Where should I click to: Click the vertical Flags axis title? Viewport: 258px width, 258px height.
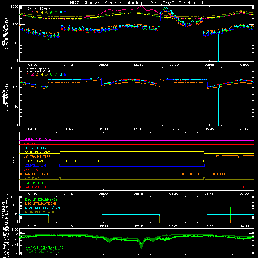[13, 161]
